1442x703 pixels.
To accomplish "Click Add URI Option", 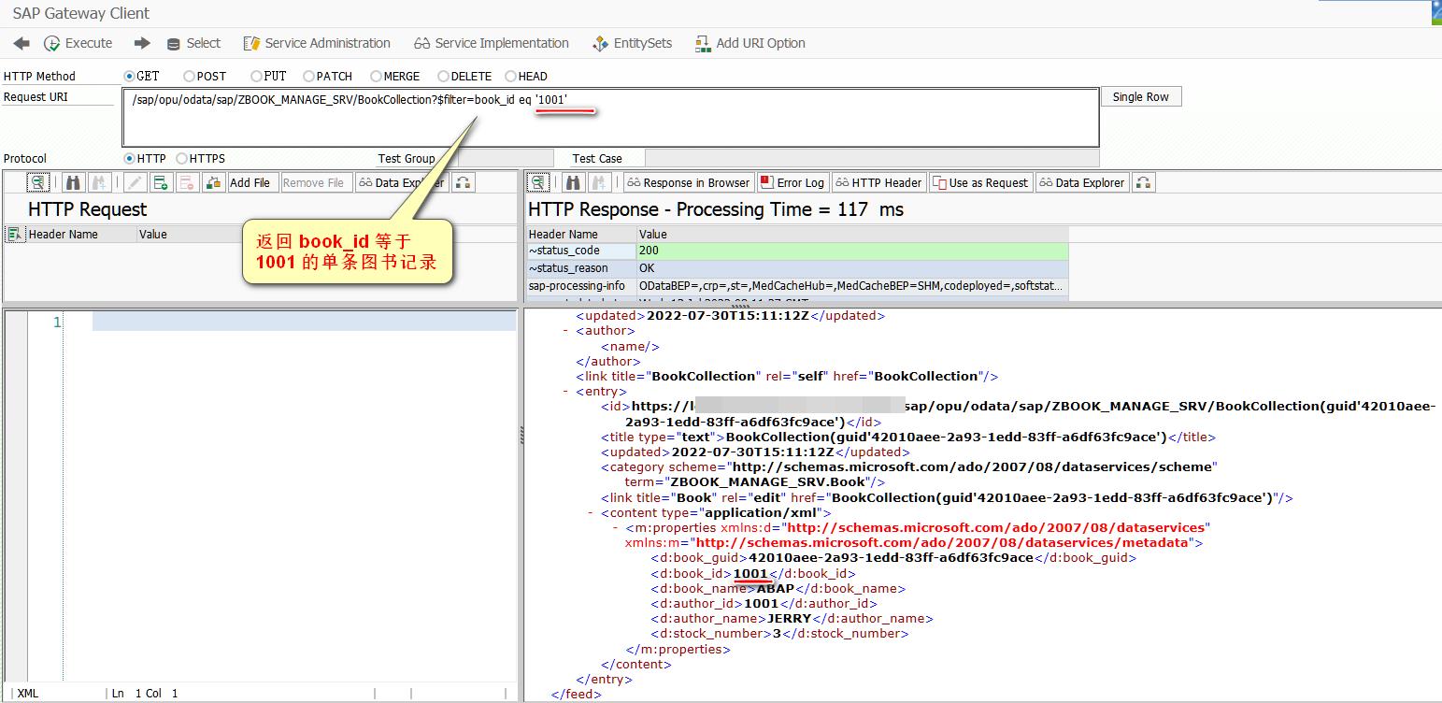I will click(750, 43).
